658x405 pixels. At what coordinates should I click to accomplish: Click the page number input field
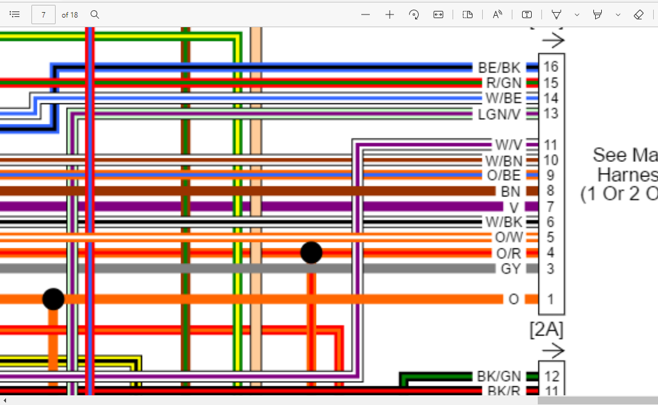point(44,15)
